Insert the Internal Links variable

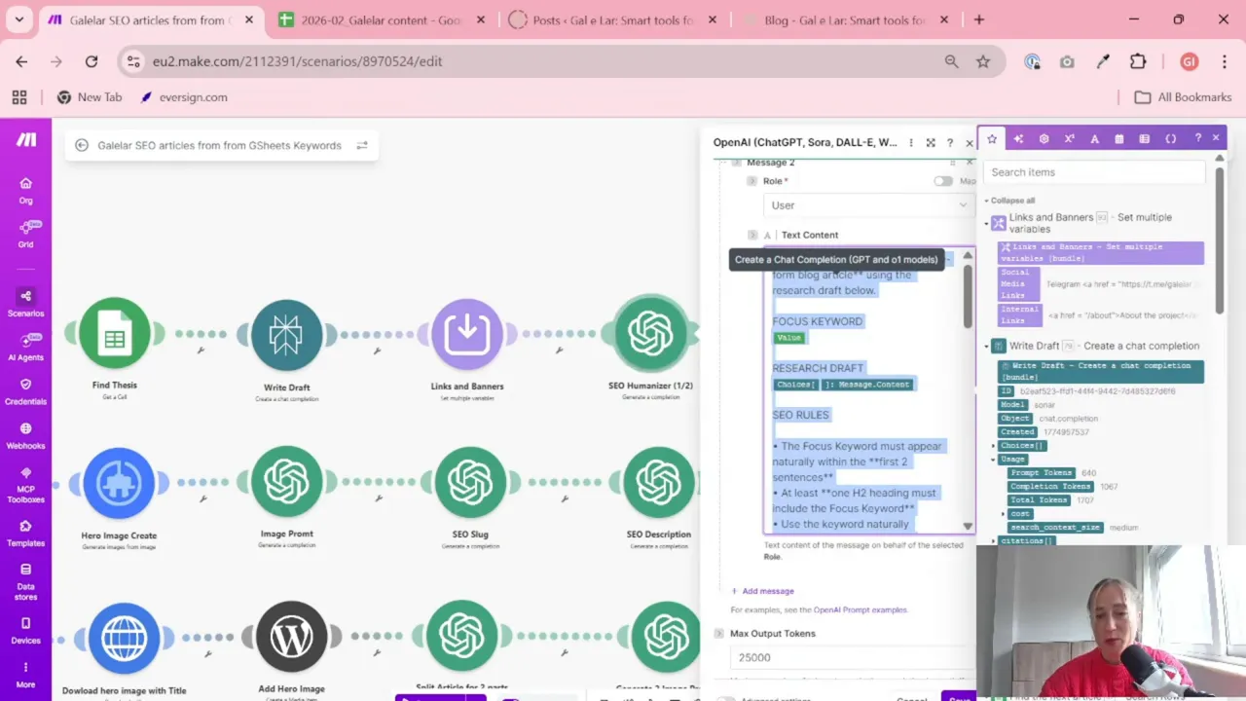(x=1019, y=314)
